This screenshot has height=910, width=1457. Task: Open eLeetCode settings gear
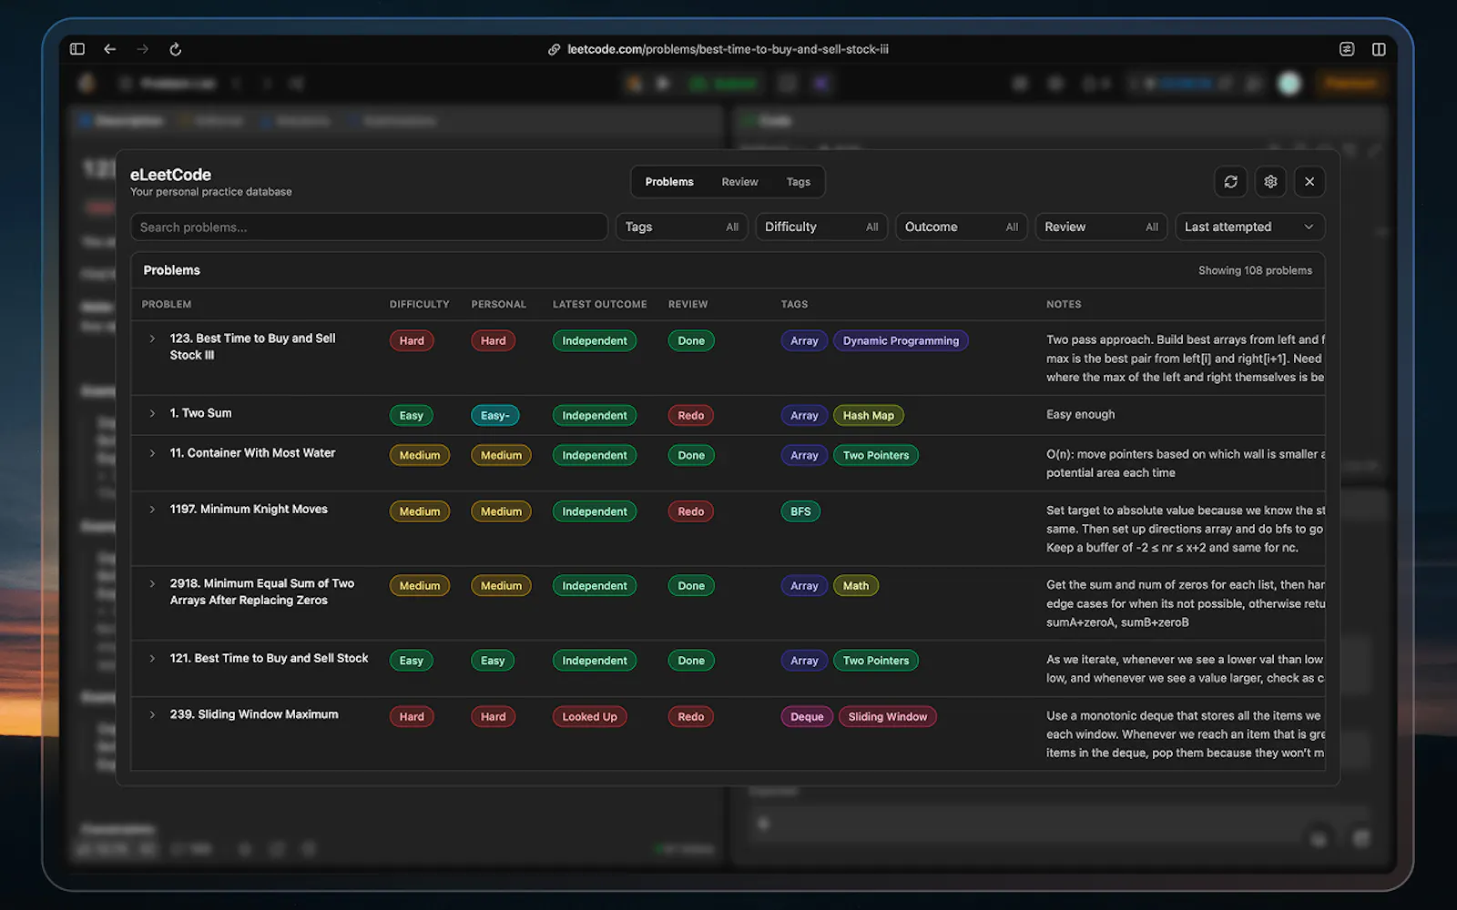pos(1270,181)
